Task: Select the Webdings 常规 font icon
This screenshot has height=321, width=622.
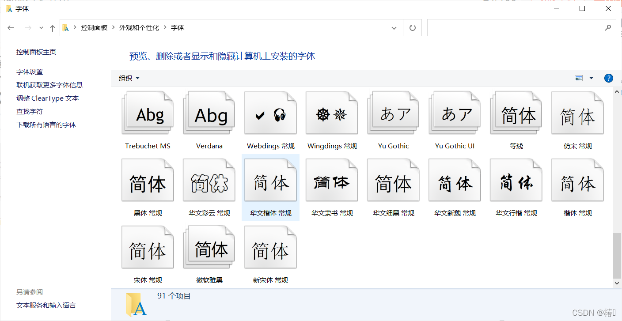Action: click(x=270, y=113)
